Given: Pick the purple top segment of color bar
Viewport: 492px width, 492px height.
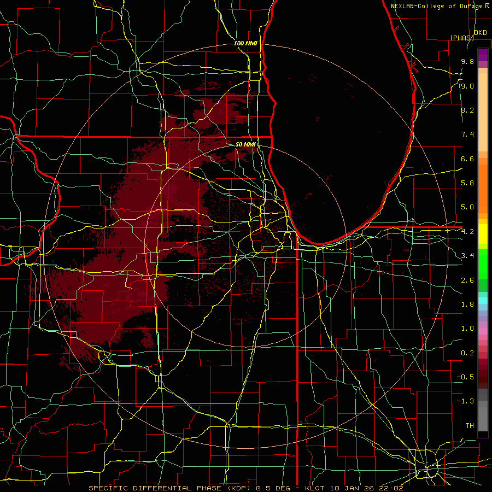Looking at the screenshot, I should [x=483, y=55].
